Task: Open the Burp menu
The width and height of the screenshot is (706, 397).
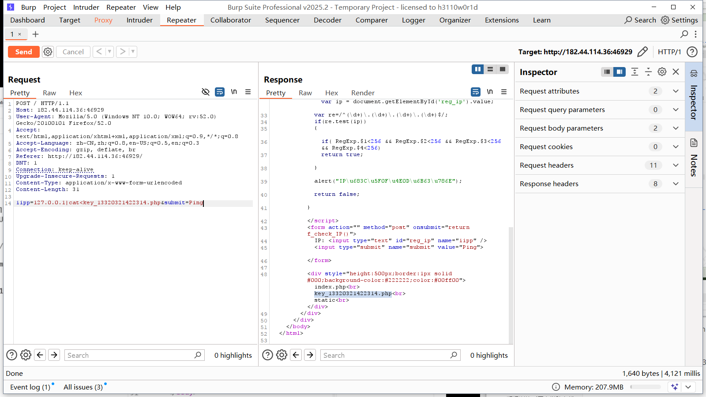Action: (x=28, y=7)
